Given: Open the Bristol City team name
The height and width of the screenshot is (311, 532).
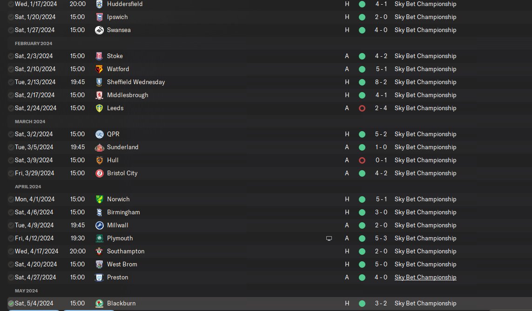Looking at the screenshot, I should coord(122,173).
